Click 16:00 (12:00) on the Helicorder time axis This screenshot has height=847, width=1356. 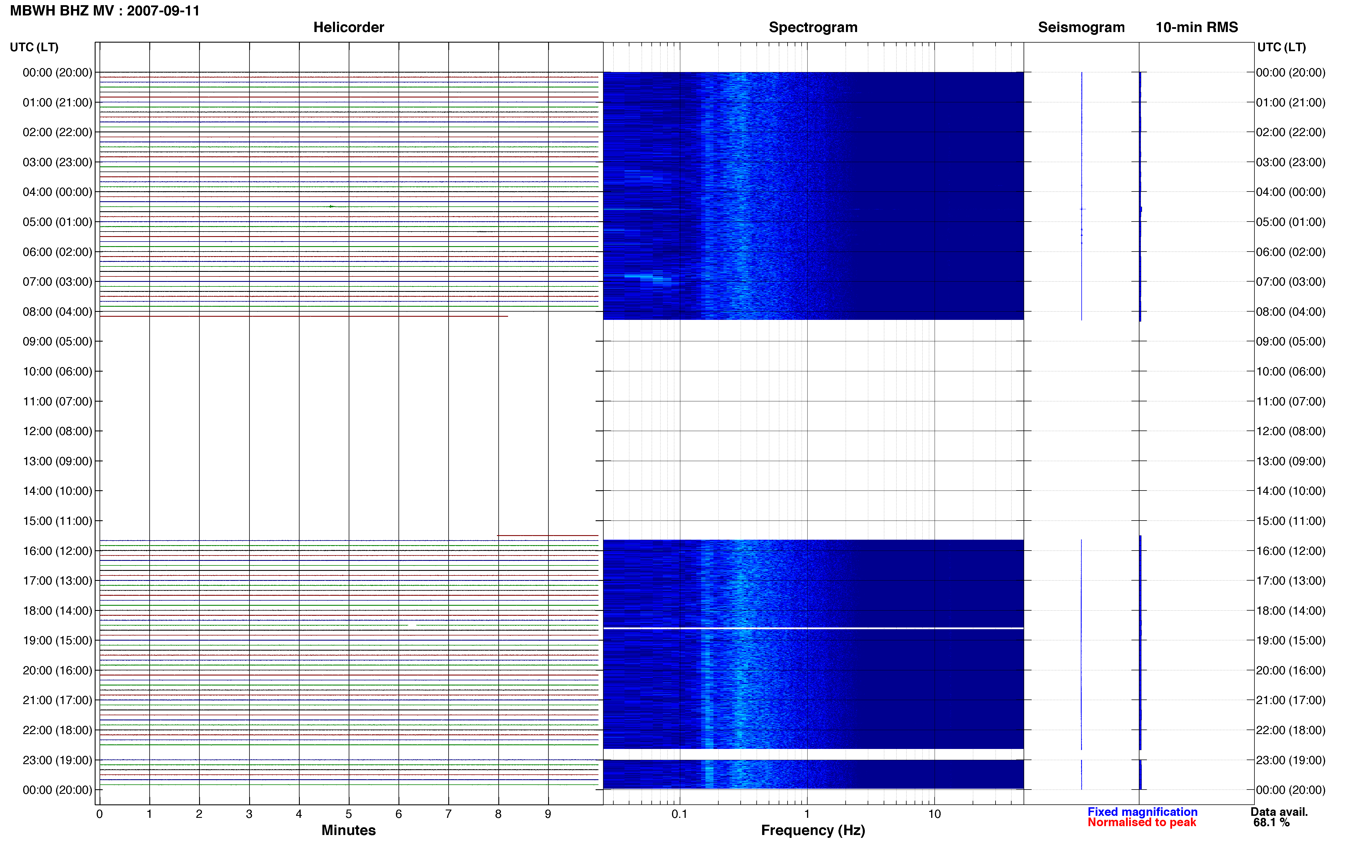pos(57,551)
